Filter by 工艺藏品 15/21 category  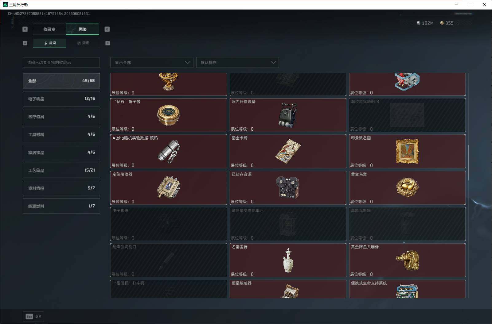(61, 170)
